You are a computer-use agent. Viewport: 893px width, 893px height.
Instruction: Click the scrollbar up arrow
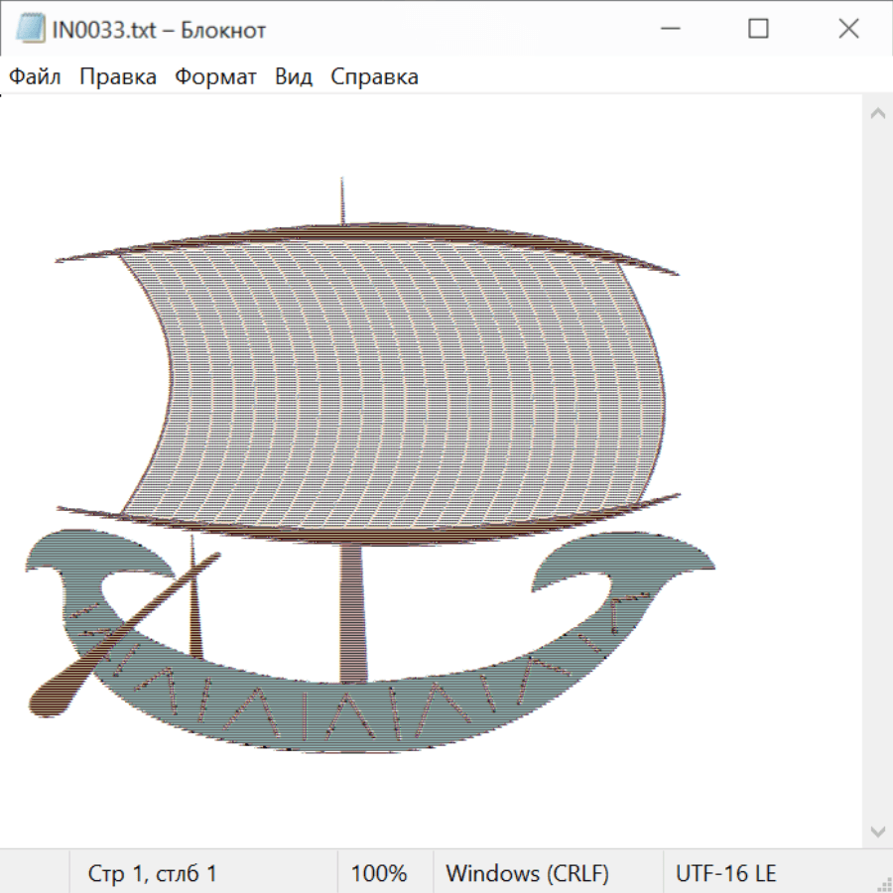pyautogui.click(x=877, y=114)
